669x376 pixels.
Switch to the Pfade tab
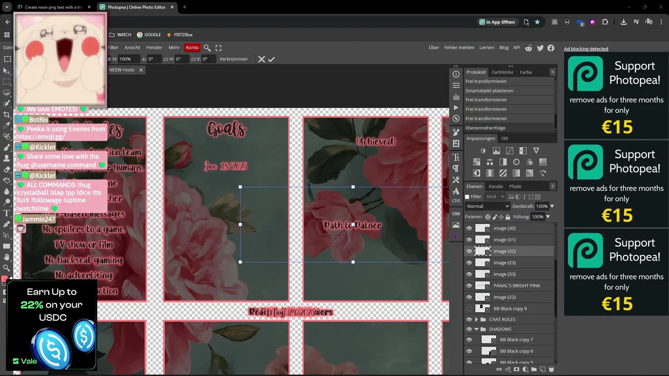tap(515, 186)
